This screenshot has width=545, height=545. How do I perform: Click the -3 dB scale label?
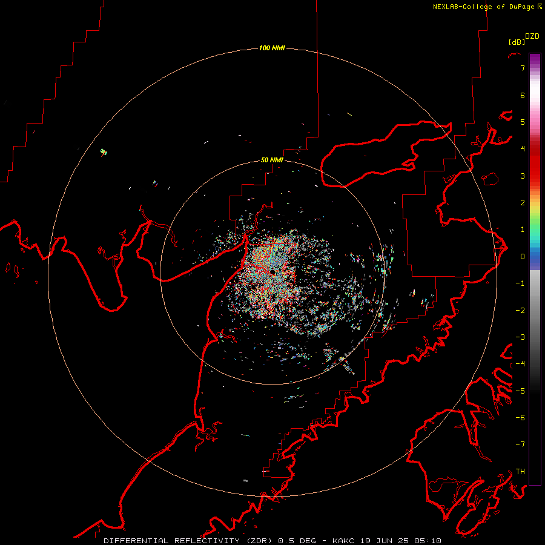coord(520,337)
